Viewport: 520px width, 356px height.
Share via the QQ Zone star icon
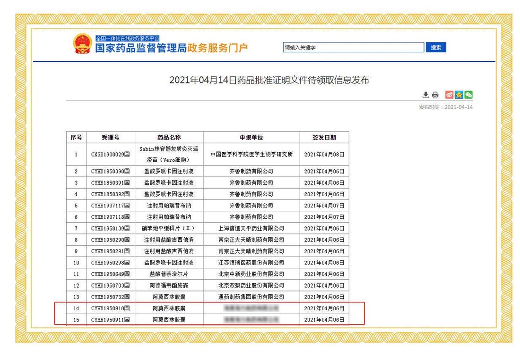click(x=459, y=95)
